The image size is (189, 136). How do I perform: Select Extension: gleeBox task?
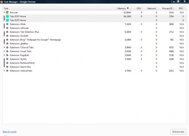(x=94, y=44)
